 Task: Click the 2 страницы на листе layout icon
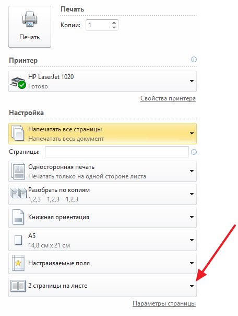coord(18,286)
